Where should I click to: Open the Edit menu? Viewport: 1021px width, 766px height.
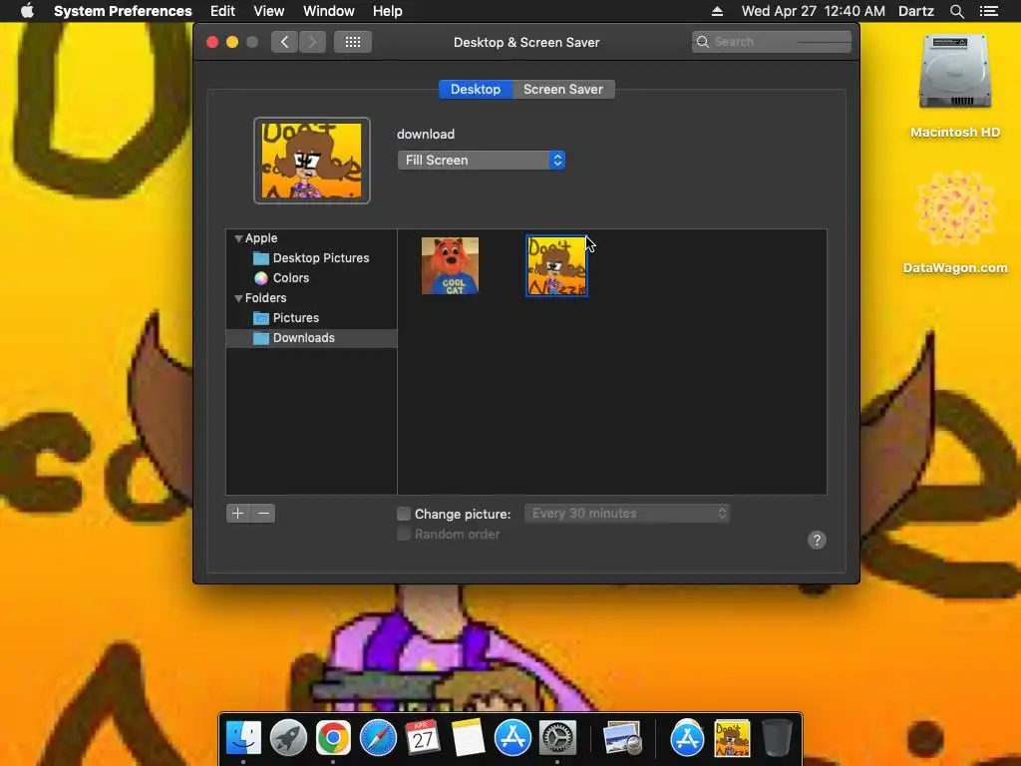coord(222,11)
